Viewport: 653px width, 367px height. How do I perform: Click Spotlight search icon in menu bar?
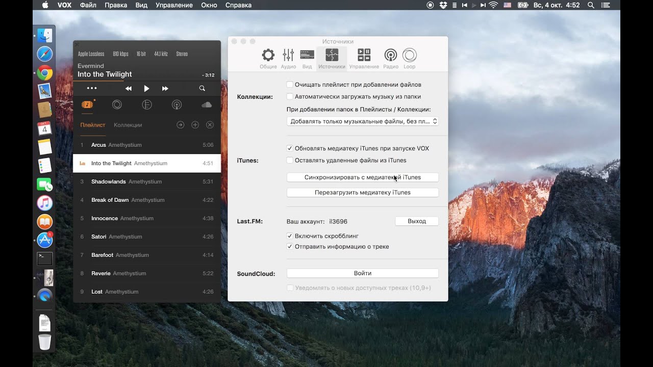(x=591, y=5)
